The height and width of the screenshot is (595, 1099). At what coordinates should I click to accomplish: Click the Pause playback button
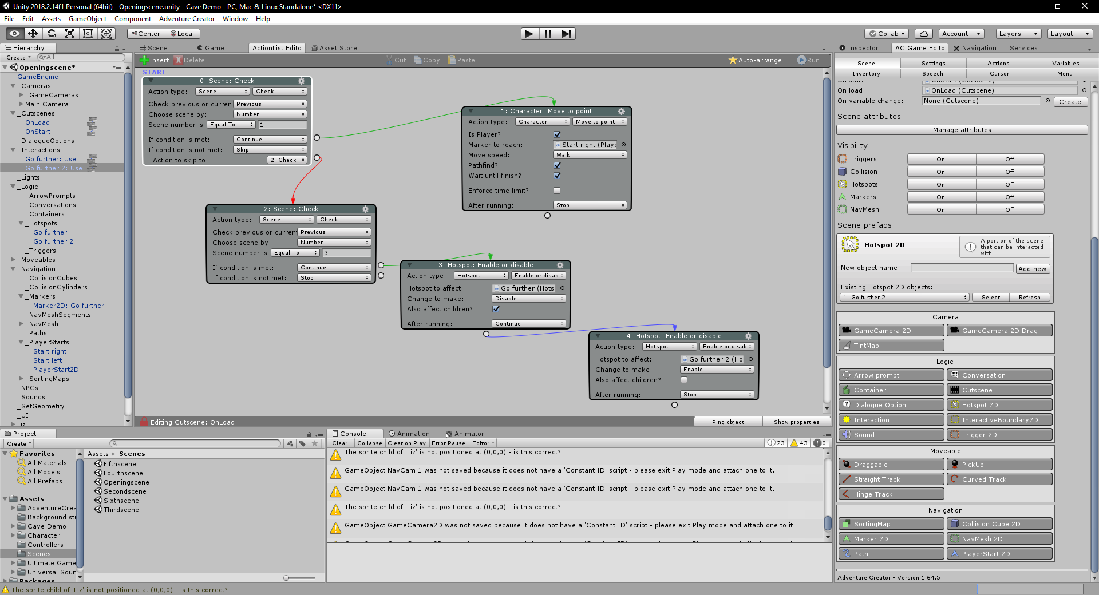click(x=548, y=34)
